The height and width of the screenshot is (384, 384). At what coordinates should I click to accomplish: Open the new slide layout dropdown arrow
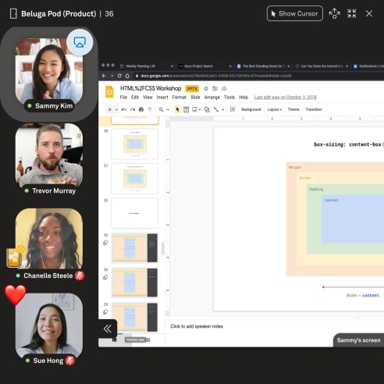pos(116,109)
